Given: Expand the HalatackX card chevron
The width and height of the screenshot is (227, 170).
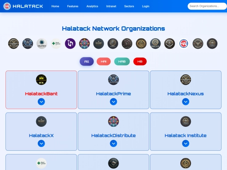Looking at the screenshot, I should point(41,144).
